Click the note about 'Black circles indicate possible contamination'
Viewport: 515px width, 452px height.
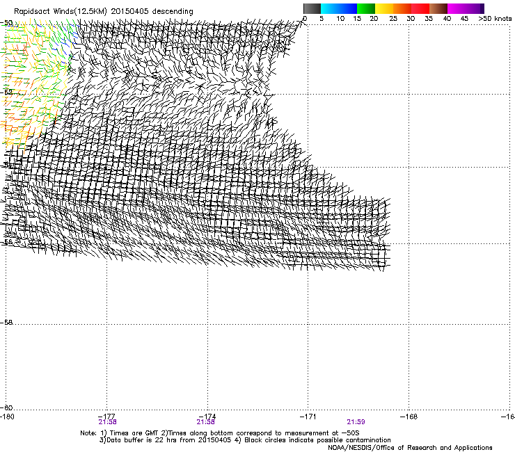click(245, 440)
